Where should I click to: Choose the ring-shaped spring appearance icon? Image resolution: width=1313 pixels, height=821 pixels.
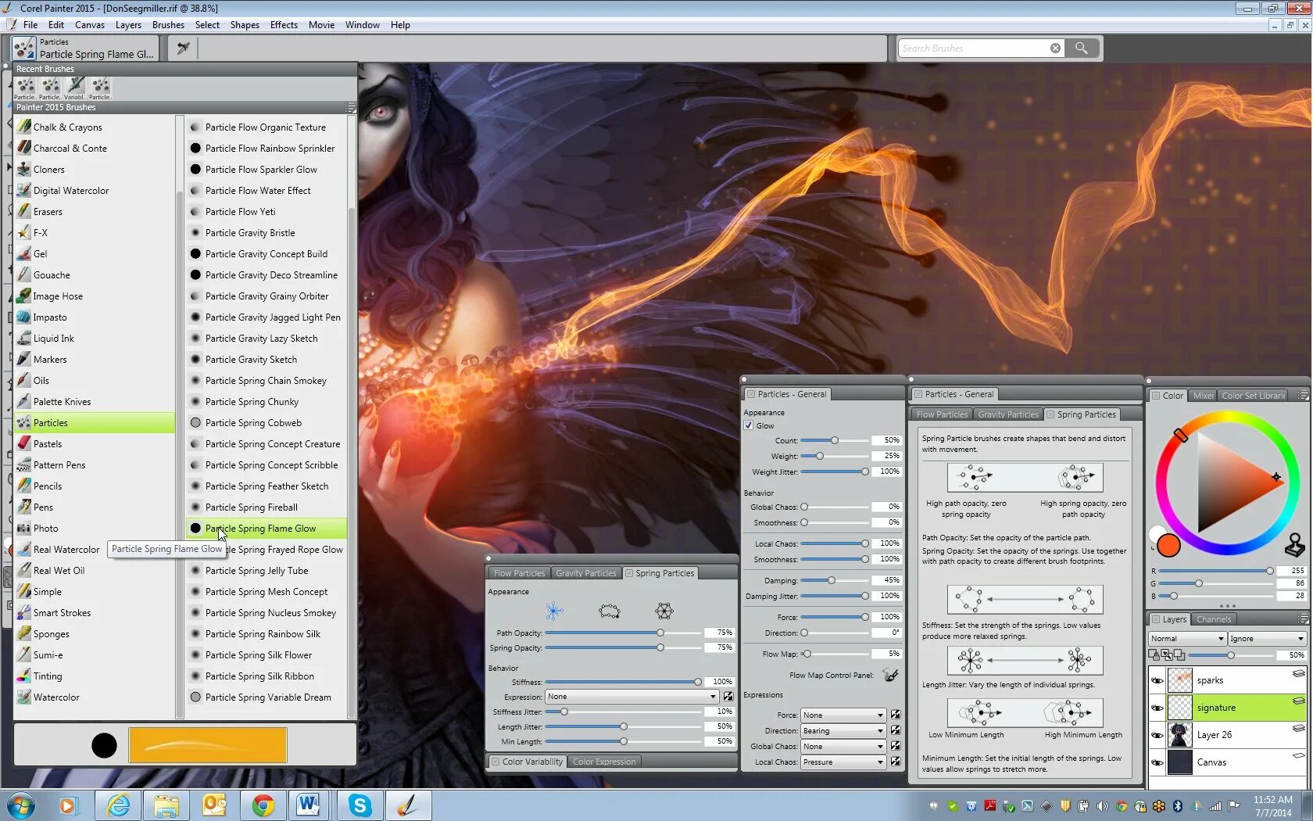(609, 611)
